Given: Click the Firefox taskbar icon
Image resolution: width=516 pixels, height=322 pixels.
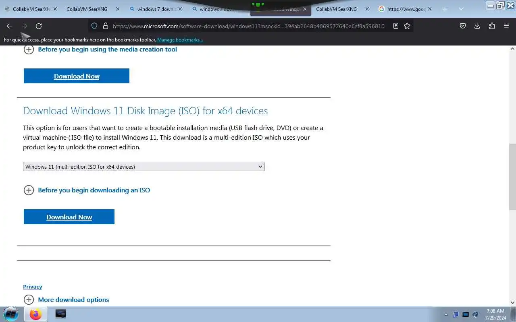Looking at the screenshot, I should click(35, 314).
